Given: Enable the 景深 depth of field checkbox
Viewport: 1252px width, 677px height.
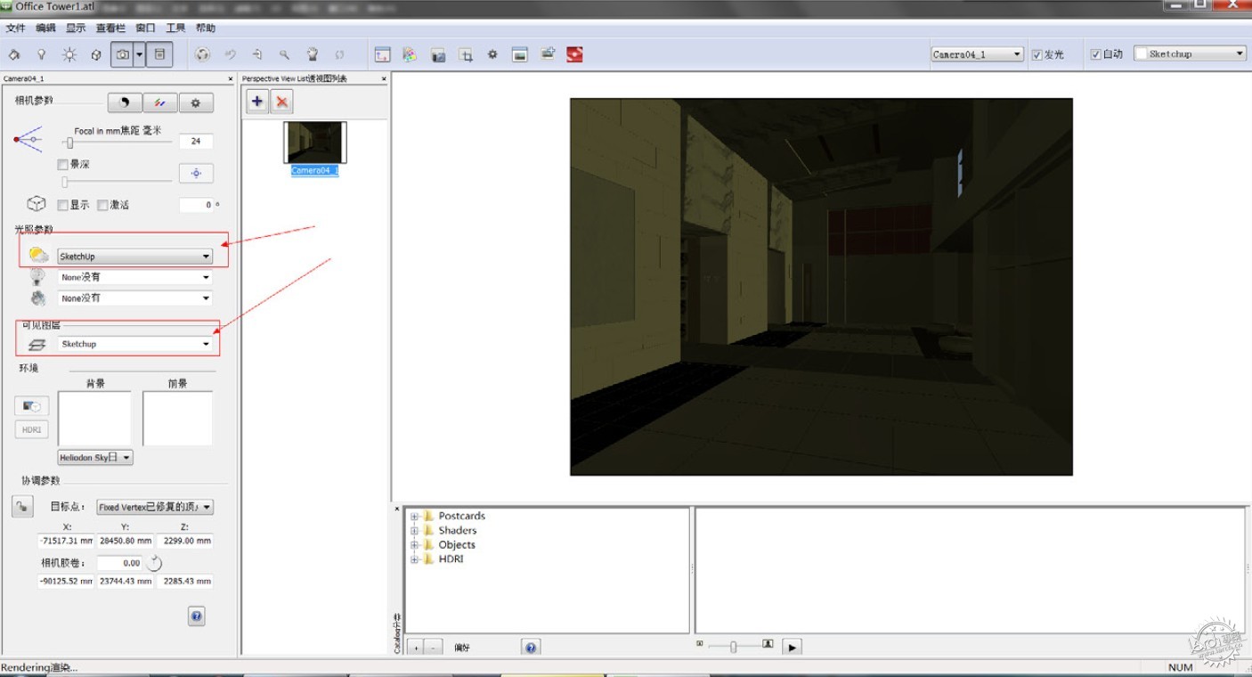Looking at the screenshot, I should pyautogui.click(x=62, y=165).
